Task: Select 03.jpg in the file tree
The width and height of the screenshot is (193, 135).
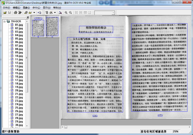Action: point(19,32)
